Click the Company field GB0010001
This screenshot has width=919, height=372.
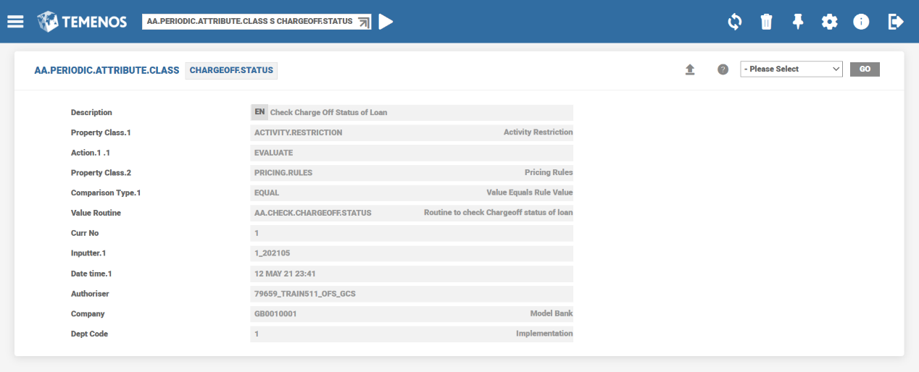coord(275,314)
